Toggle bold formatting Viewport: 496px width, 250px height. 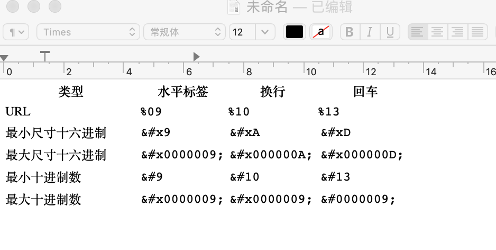tap(350, 32)
